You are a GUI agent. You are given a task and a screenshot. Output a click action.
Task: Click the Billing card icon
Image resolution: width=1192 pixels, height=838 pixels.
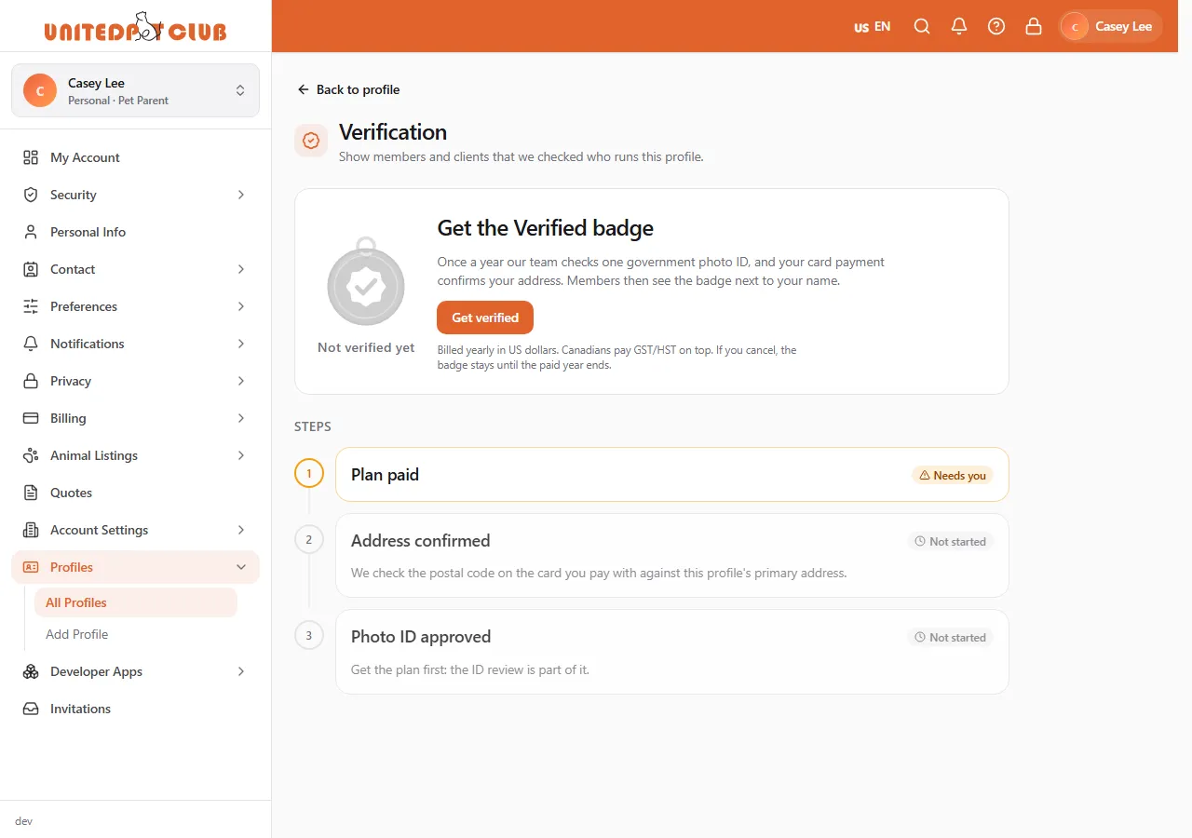31,418
